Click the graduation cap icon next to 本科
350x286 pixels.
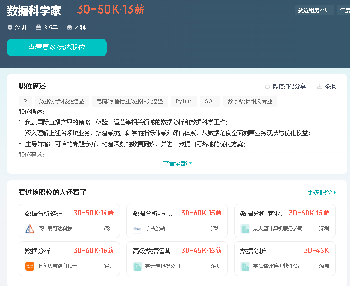pos(69,28)
